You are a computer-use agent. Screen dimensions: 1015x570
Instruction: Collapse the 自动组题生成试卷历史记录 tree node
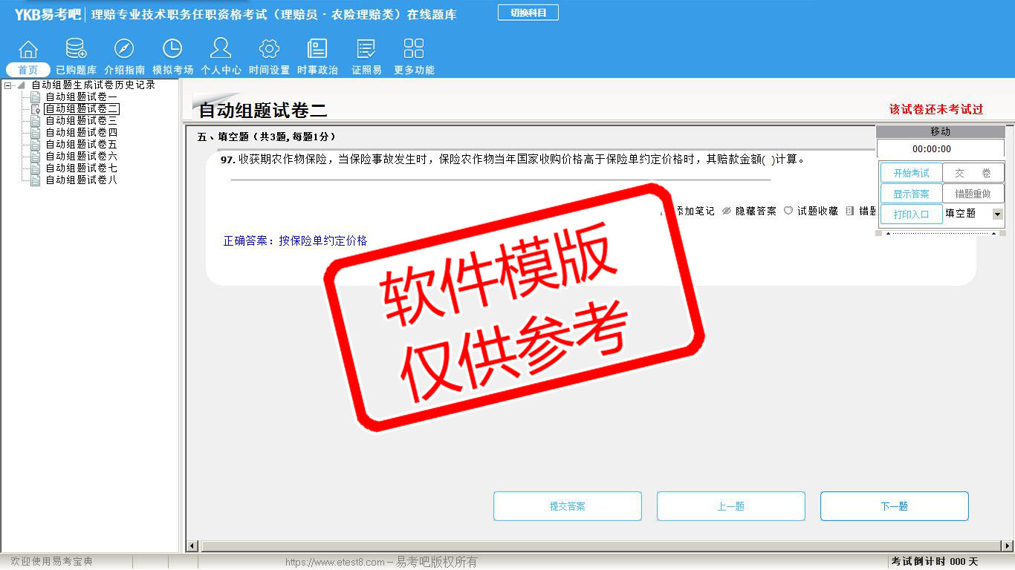[x=8, y=85]
